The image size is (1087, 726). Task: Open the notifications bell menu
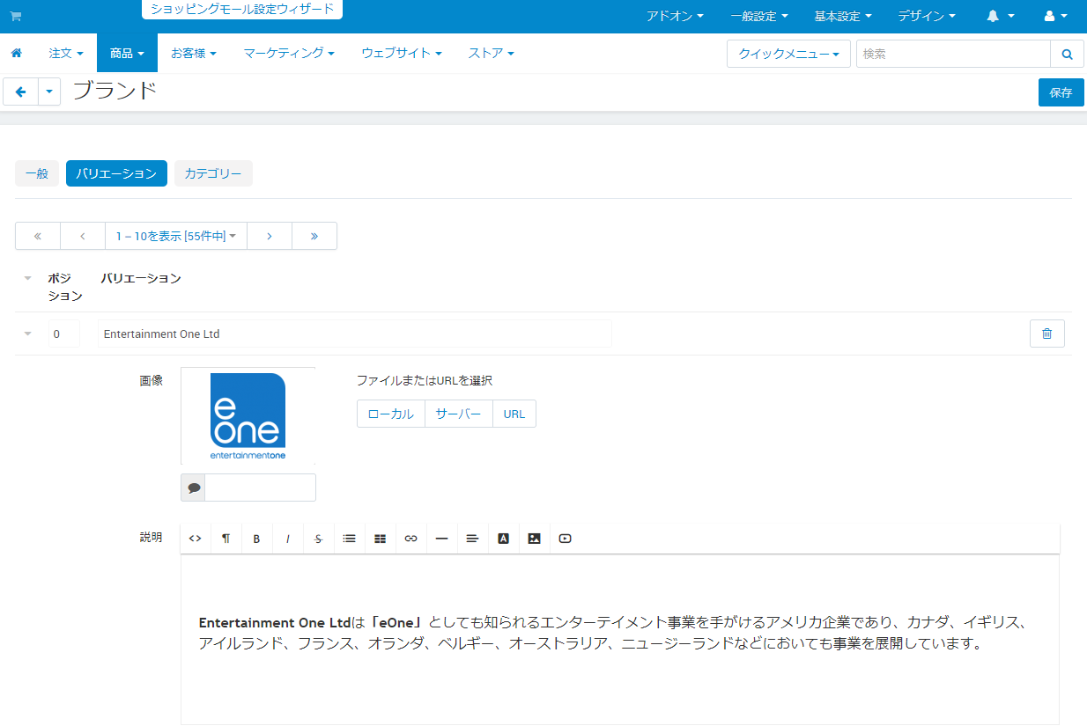(1001, 17)
